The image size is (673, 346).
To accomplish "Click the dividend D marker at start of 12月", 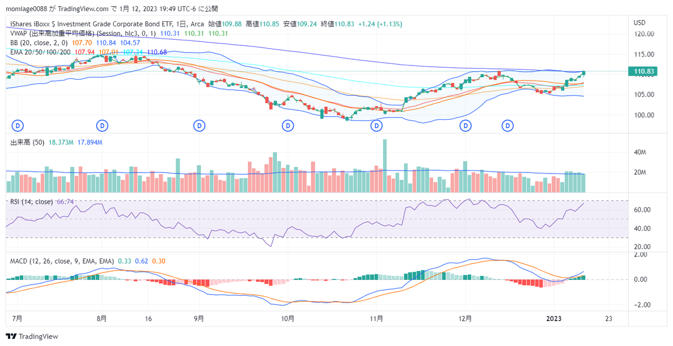I will coord(465,125).
